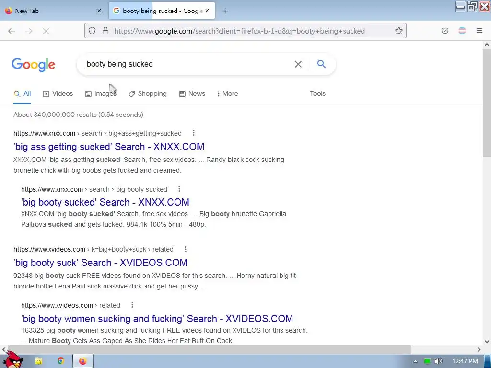
Task: Close the Google search results tab
Action: (207, 11)
